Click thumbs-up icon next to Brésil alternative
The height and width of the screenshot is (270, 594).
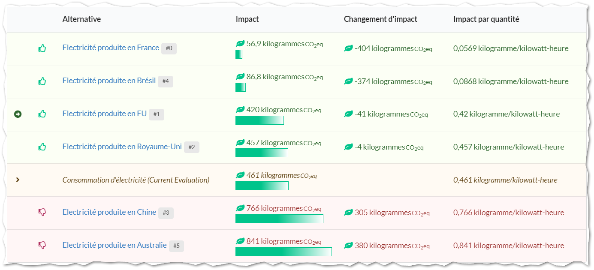click(x=42, y=81)
